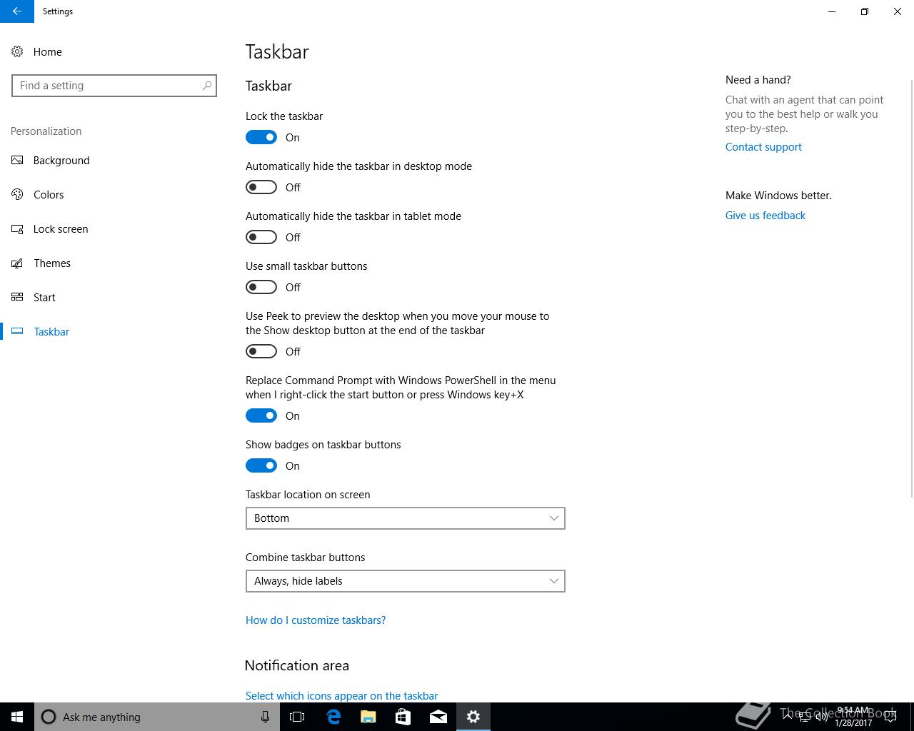Click Give us feedback link
The width and height of the screenshot is (914, 731).
click(765, 215)
